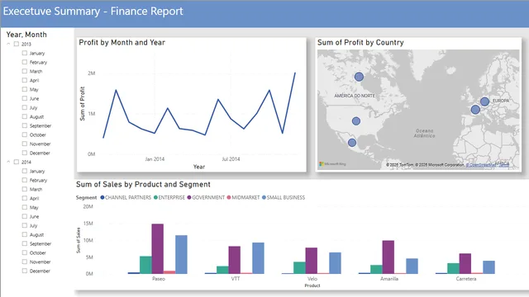Click Velo Government sales bar
Image resolution: width=529 pixels, height=297 pixels.
pos(312,261)
